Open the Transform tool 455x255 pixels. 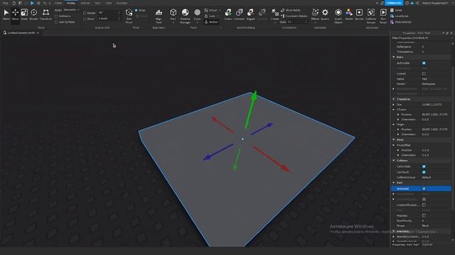click(45, 14)
